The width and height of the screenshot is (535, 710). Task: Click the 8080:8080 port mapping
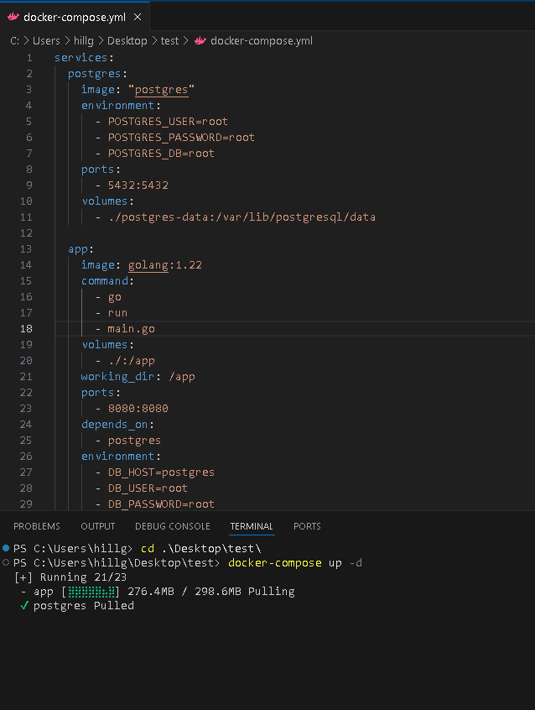coord(138,409)
